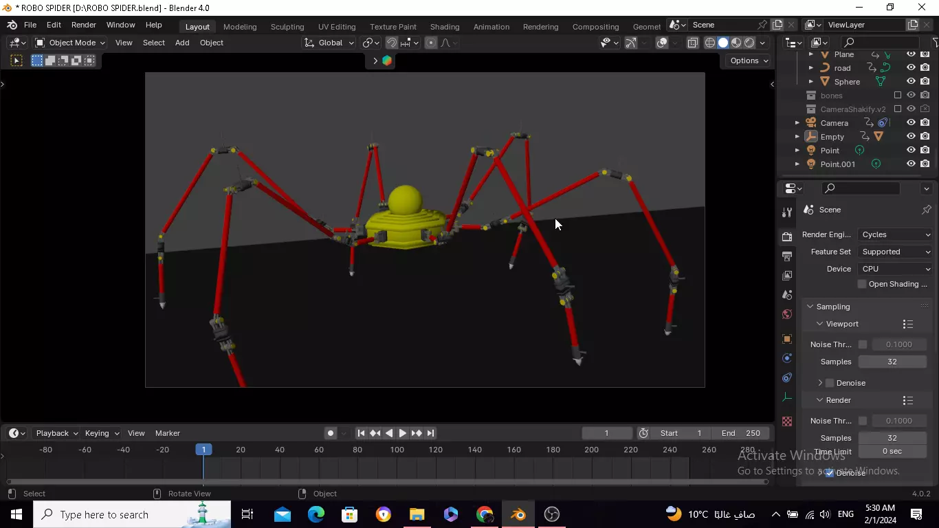Image resolution: width=939 pixels, height=528 pixels.
Task: Open the World properties tab
Action: click(x=787, y=314)
